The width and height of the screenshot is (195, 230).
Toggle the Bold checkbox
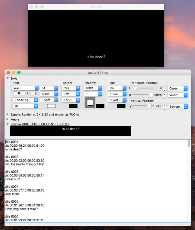[x=15, y=93]
